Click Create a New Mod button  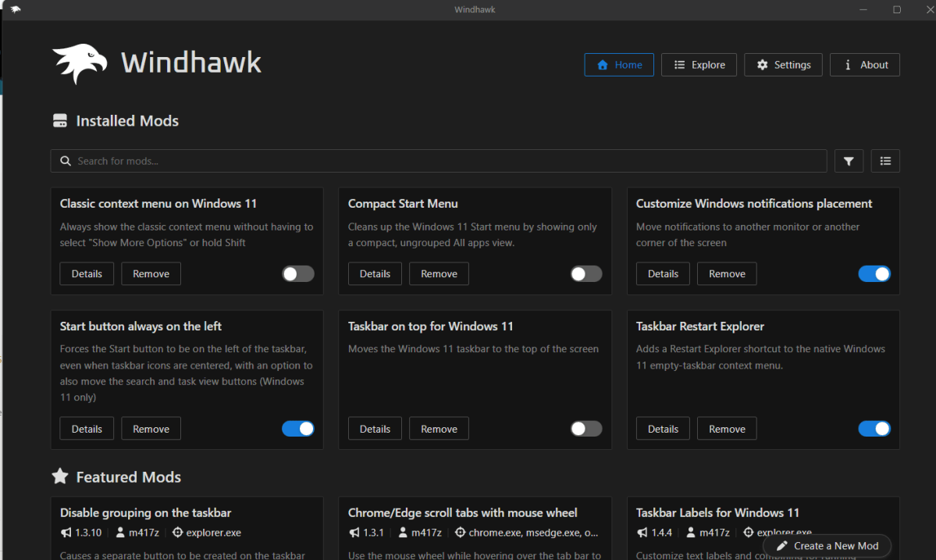point(827,546)
